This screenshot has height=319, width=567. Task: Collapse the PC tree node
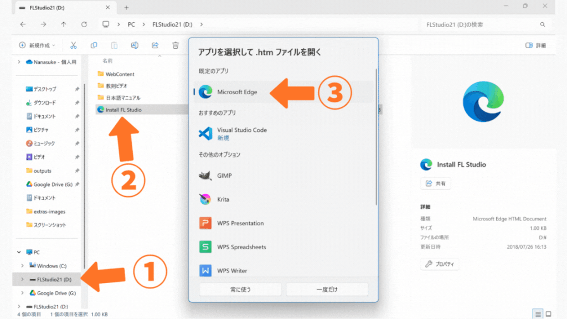(19, 252)
